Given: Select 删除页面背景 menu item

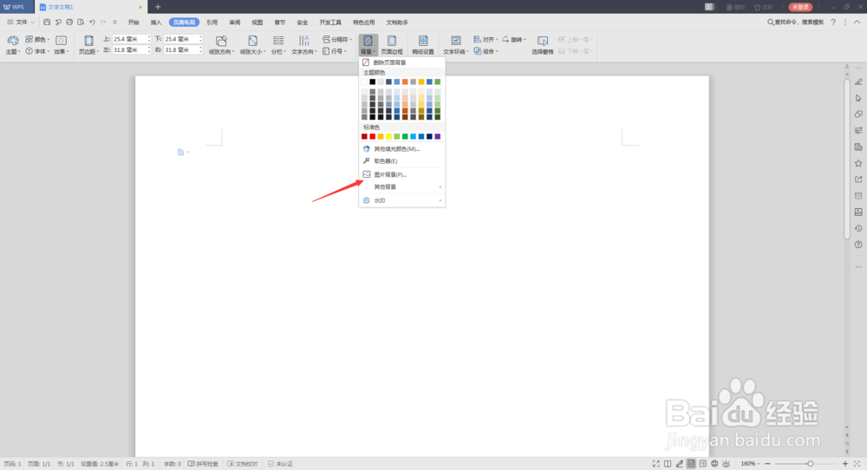Looking at the screenshot, I should point(402,62).
